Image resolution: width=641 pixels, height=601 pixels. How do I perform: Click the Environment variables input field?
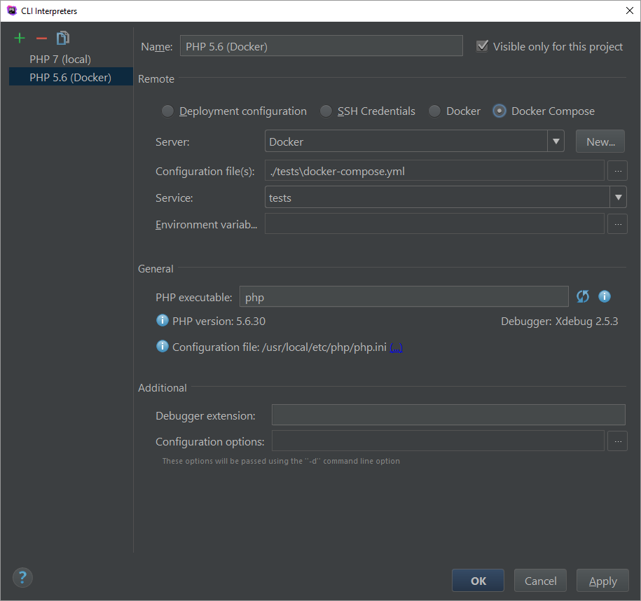click(434, 224)
